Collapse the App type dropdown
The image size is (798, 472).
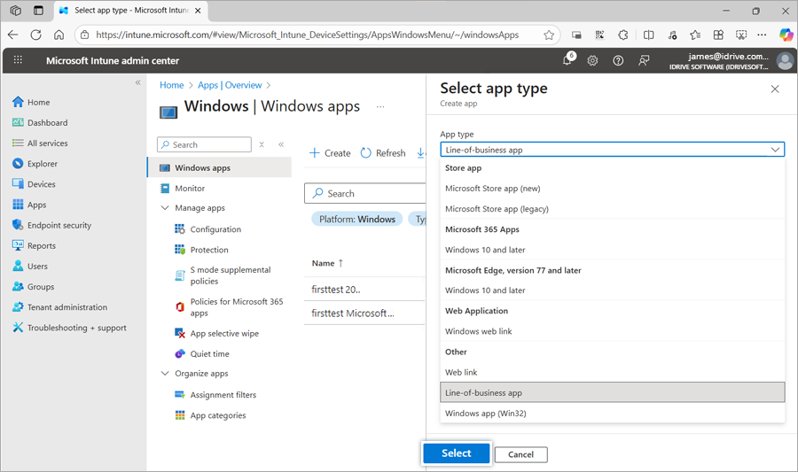776,150
